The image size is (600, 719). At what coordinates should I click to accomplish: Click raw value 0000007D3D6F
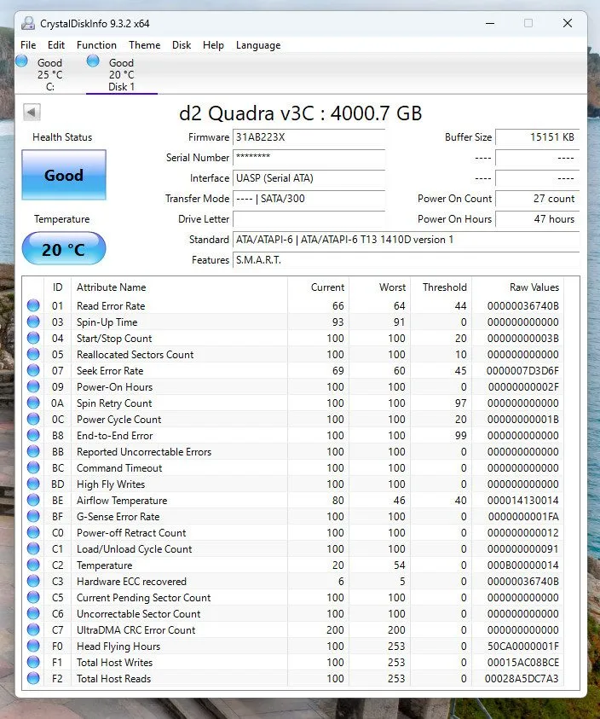click(x=522, y=370)
